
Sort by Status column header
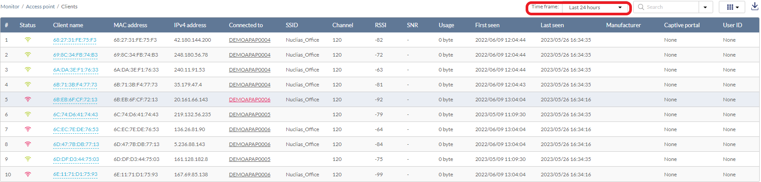click(28, 25)
